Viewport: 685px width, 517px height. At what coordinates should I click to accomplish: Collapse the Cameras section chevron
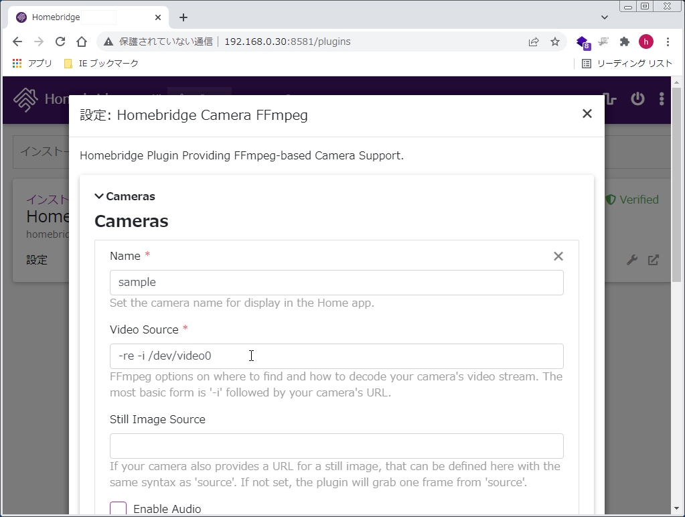coord(99,196)
